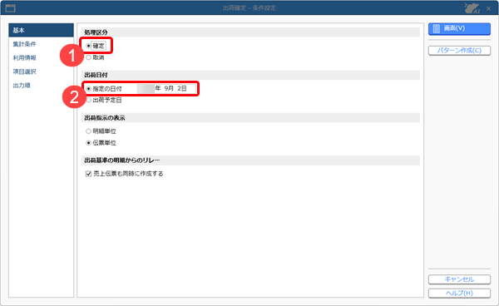
Task: Select the 指定の日付 radio button
Action: [x=88, y=89]
